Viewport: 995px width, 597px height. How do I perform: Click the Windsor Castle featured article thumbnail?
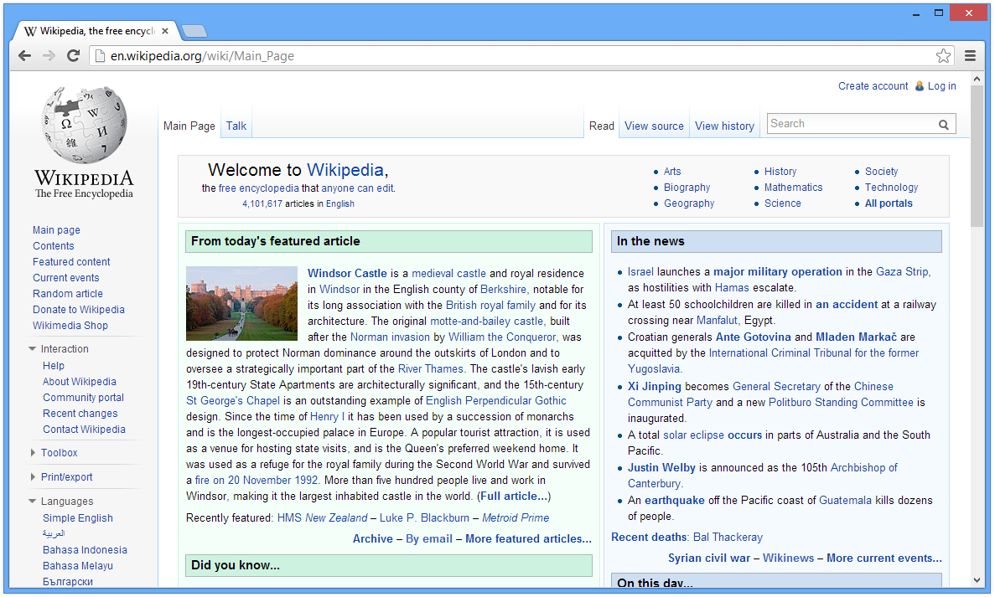pyautogui.click(x=241, y=303)
